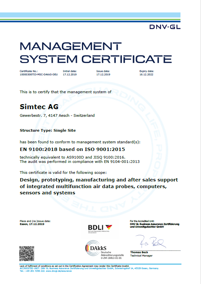Click 'DNV GL Business Assurance Zertifizierung' under 'For the Accredited Unit:'
The height and width of the screenshot is (284, 201).
click(155, 224)
